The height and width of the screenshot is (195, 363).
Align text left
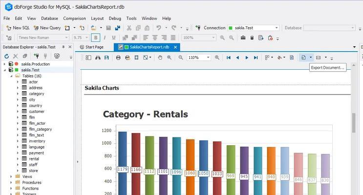[x=146, y=38]
